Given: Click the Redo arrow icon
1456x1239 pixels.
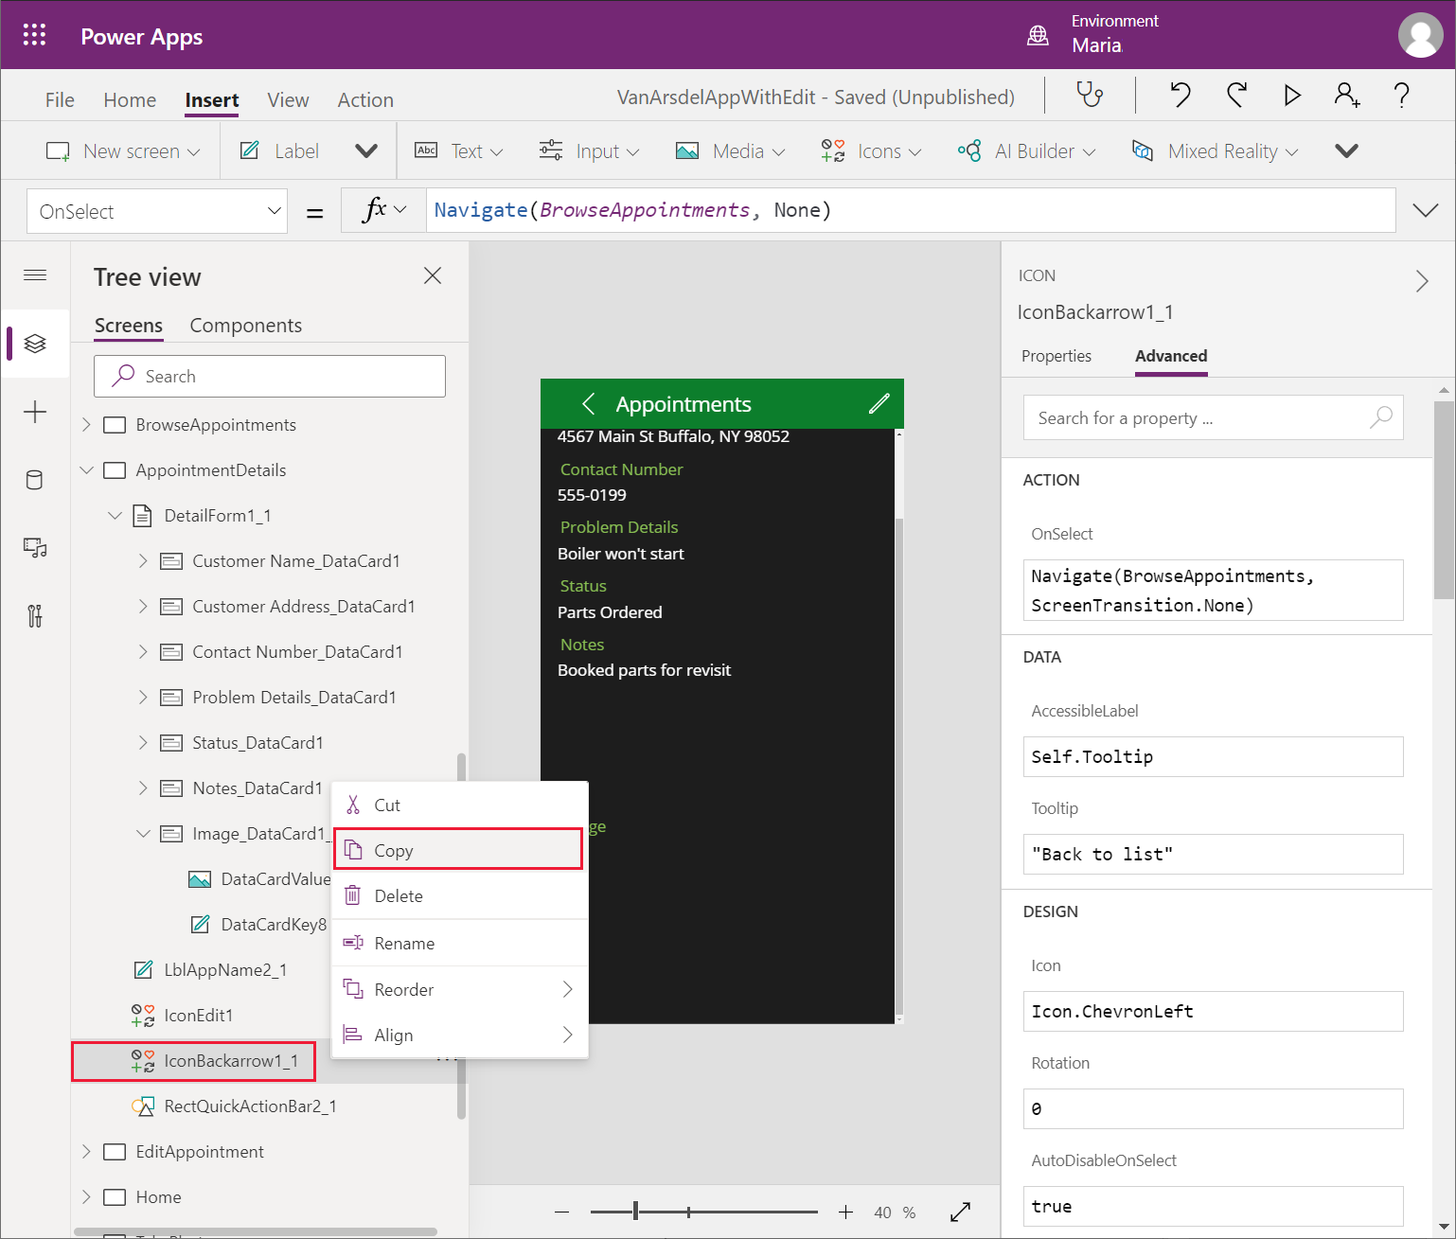Looking at the screenshot, I should click(1236, 95).
